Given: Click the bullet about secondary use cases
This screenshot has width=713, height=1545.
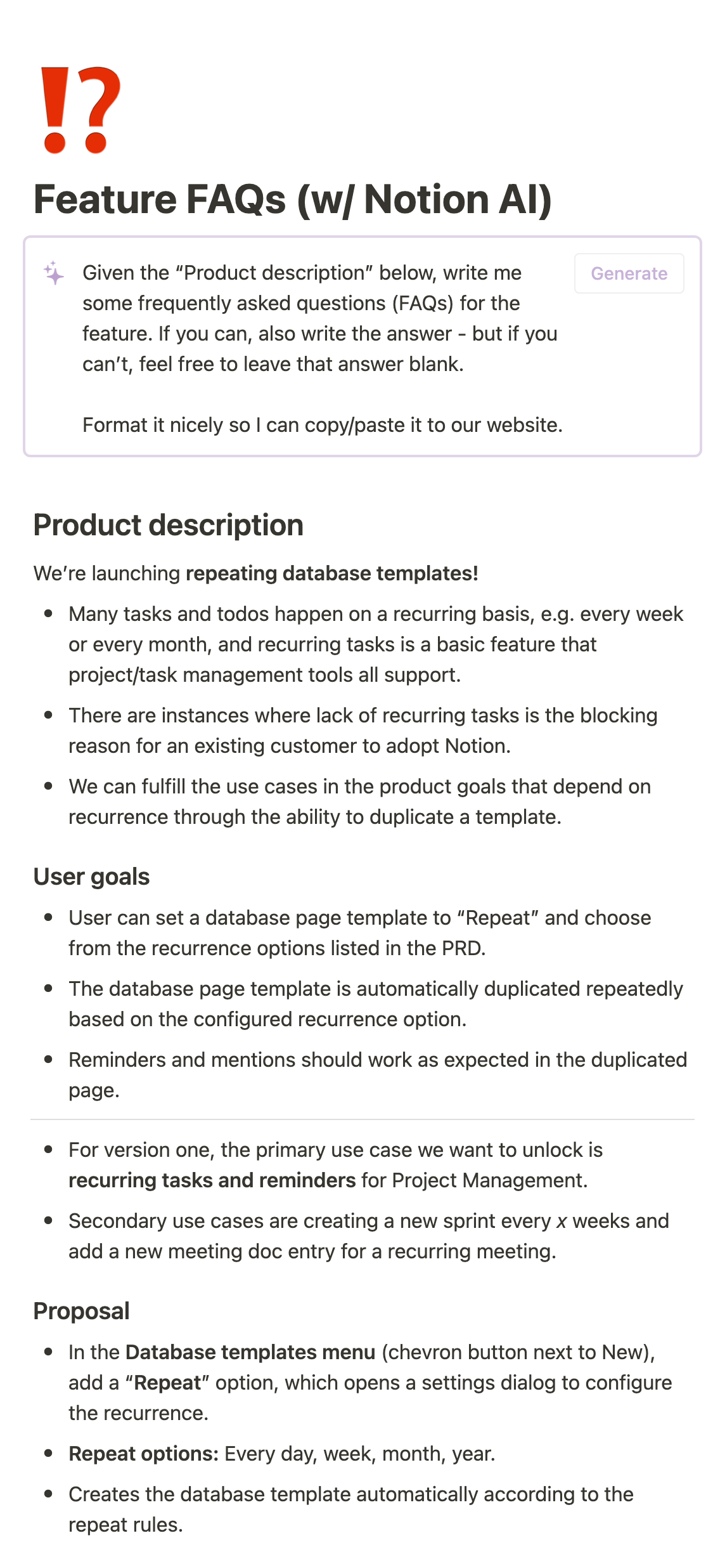Looking at the screenshot, I should point(368,1236).
